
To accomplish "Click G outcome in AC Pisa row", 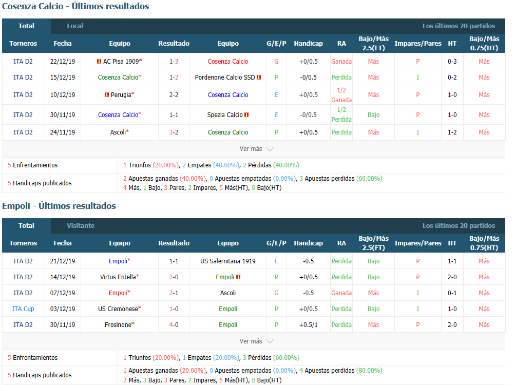I will click(x=276, y=62).
